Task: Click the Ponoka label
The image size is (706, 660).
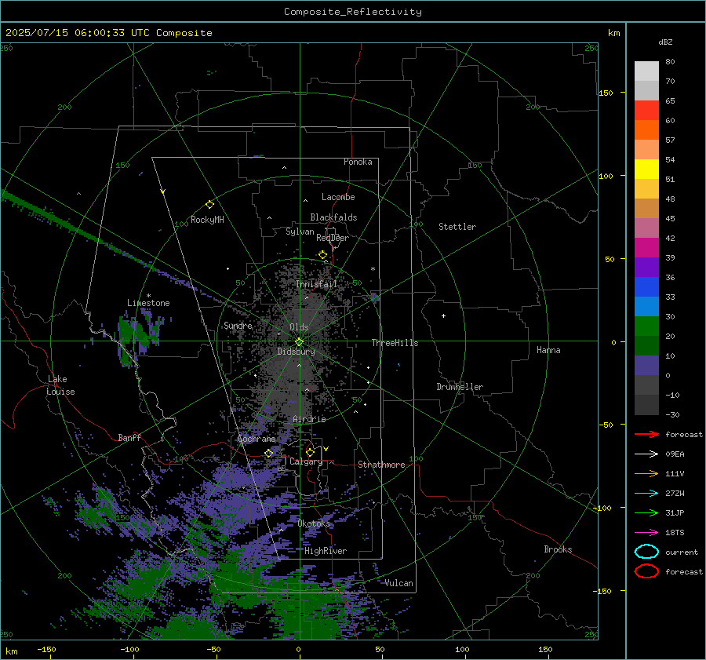Action: pos(358,162)
